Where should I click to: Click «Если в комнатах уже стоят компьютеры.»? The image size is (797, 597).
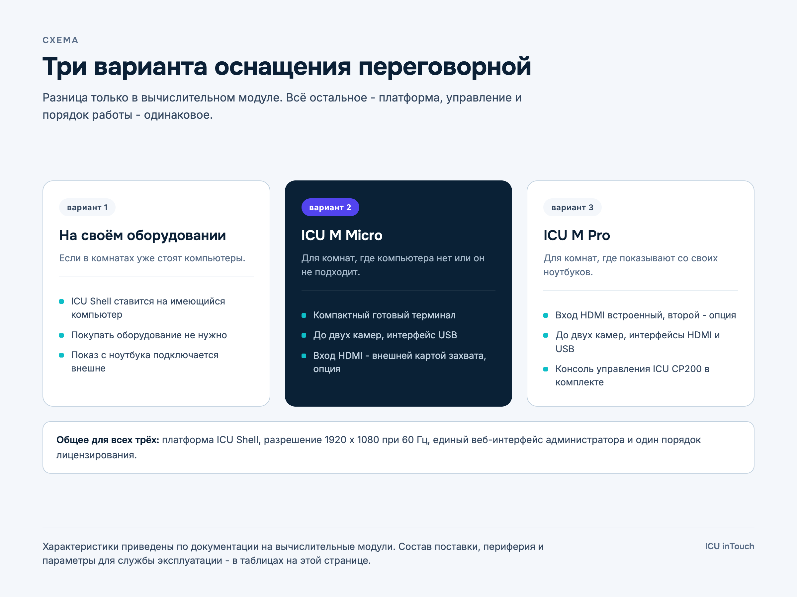coord(152,258)
